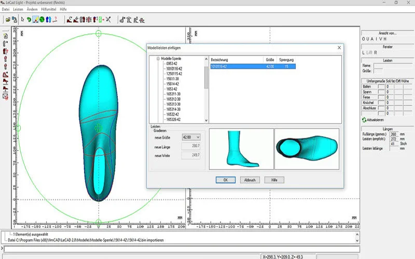Click the crossed scissors-like toolbar icon
The image size is (415, 259).
(x=108, y=20)
